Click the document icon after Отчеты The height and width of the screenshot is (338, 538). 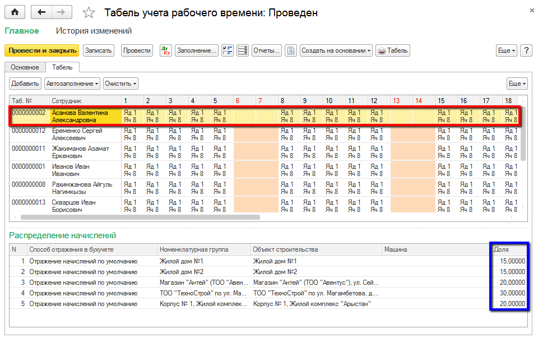[x=290, y=50]
